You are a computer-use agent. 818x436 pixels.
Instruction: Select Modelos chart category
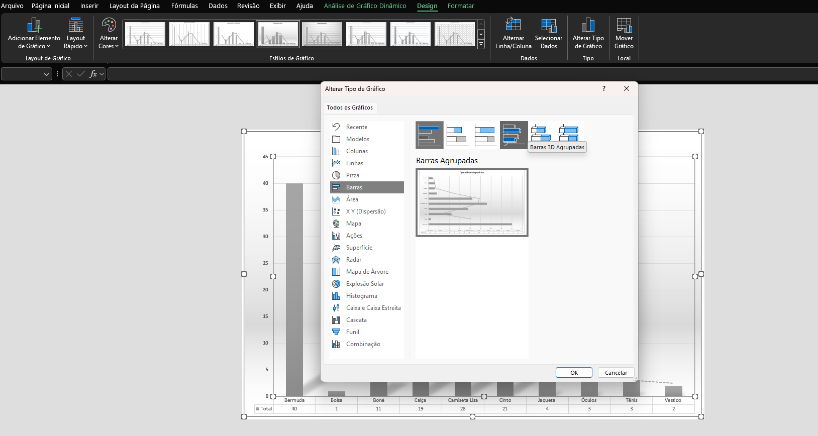[367, 139]
